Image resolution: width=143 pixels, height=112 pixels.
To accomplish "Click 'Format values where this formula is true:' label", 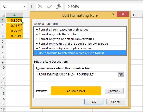I will 64,68.
